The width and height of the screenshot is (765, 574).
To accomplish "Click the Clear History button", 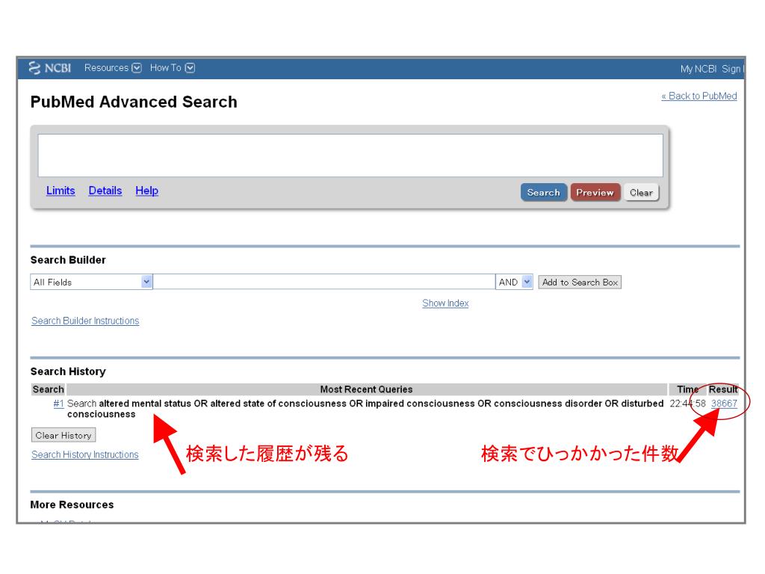I will click(x=64, y=435).
